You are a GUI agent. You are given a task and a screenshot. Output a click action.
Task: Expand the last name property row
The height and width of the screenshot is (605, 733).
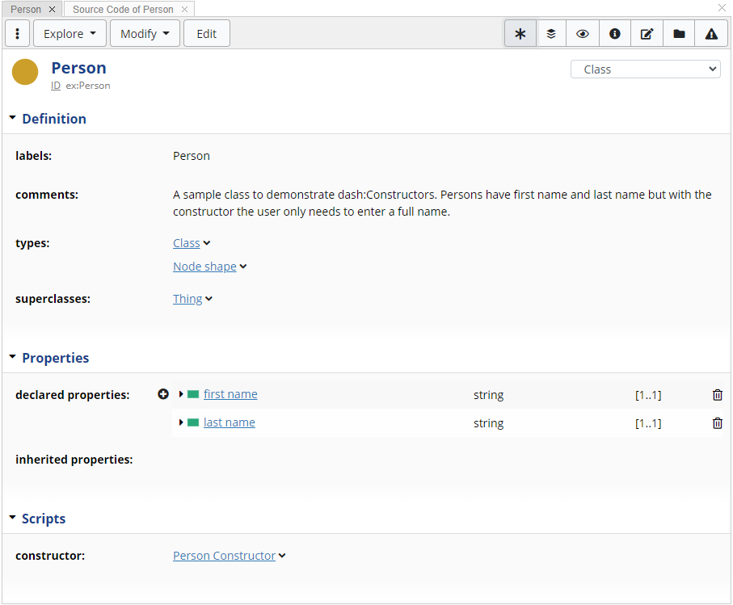181,422
